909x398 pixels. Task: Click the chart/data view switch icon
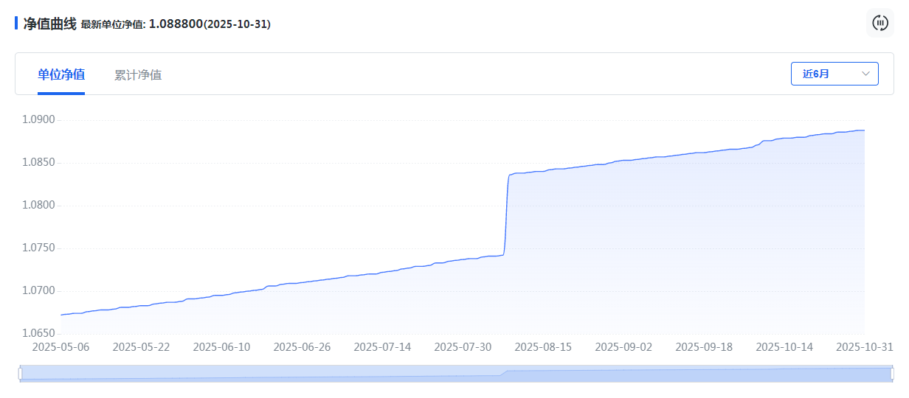(879, 23)
